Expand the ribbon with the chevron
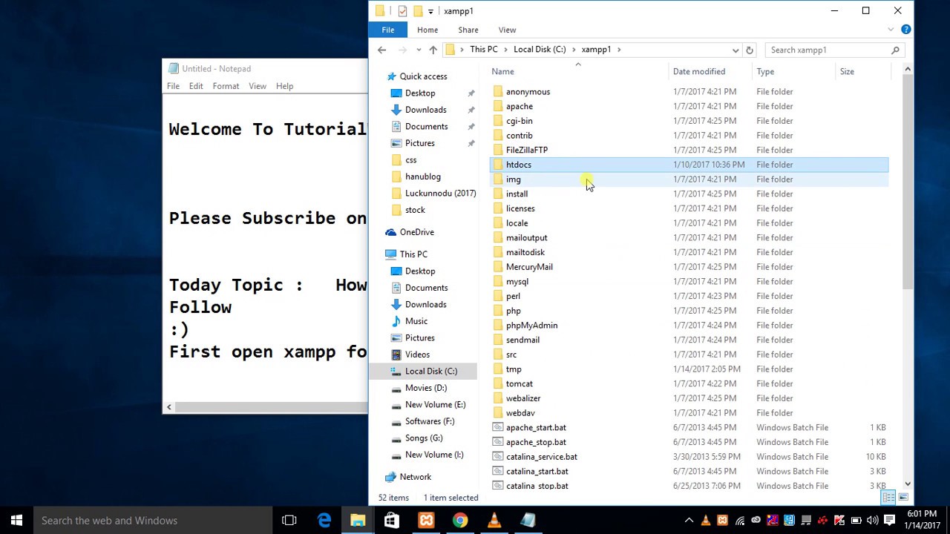Screen dimensions: 950x534 [891, 30]
